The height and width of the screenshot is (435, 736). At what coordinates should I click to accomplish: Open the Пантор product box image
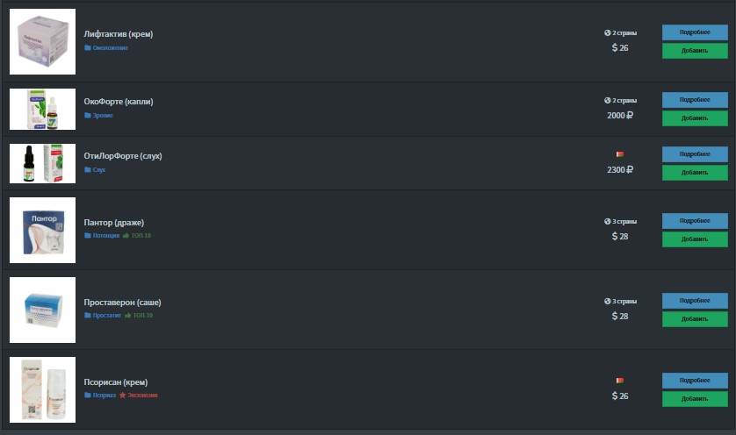[x=42, y=230]
